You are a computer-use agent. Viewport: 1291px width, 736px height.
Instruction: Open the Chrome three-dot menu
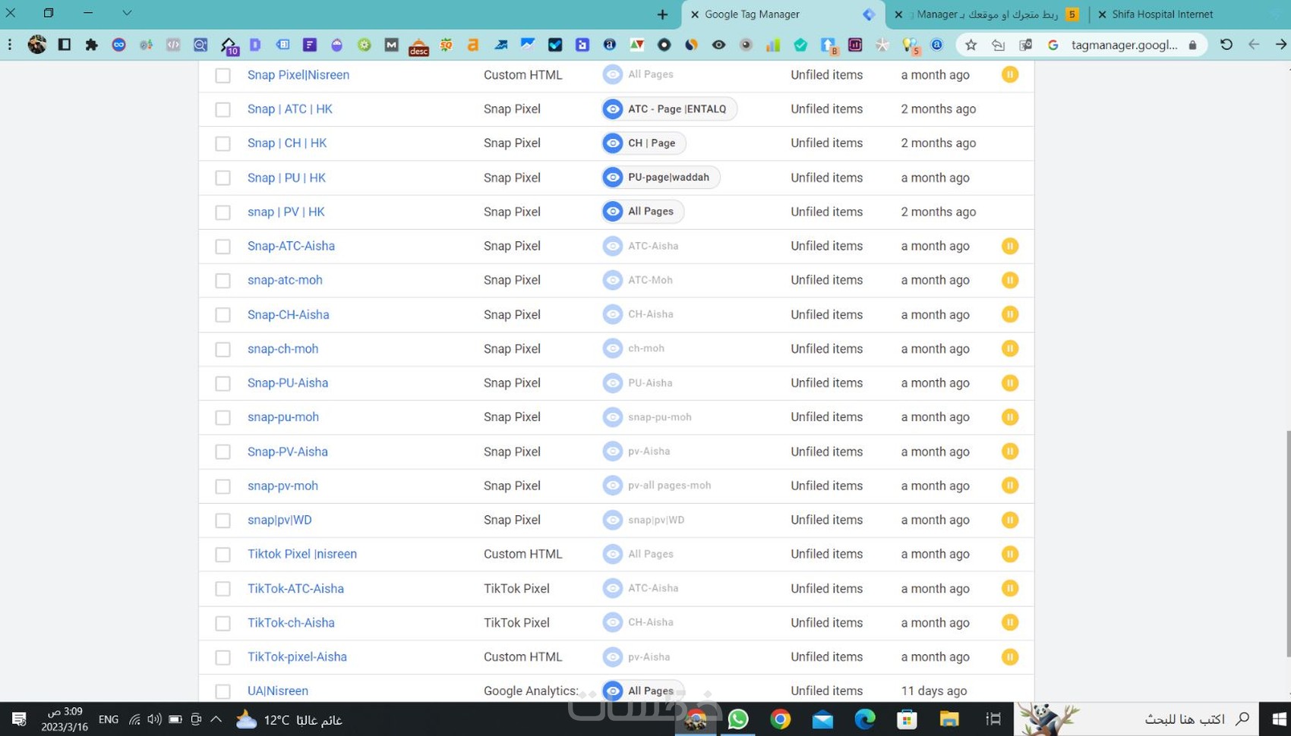[x=10, y=45]
